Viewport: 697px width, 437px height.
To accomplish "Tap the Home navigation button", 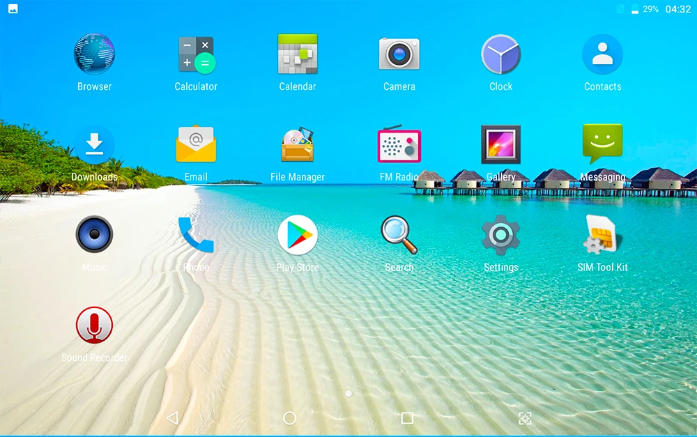I will pyautogui.click(x=289, y=418).
